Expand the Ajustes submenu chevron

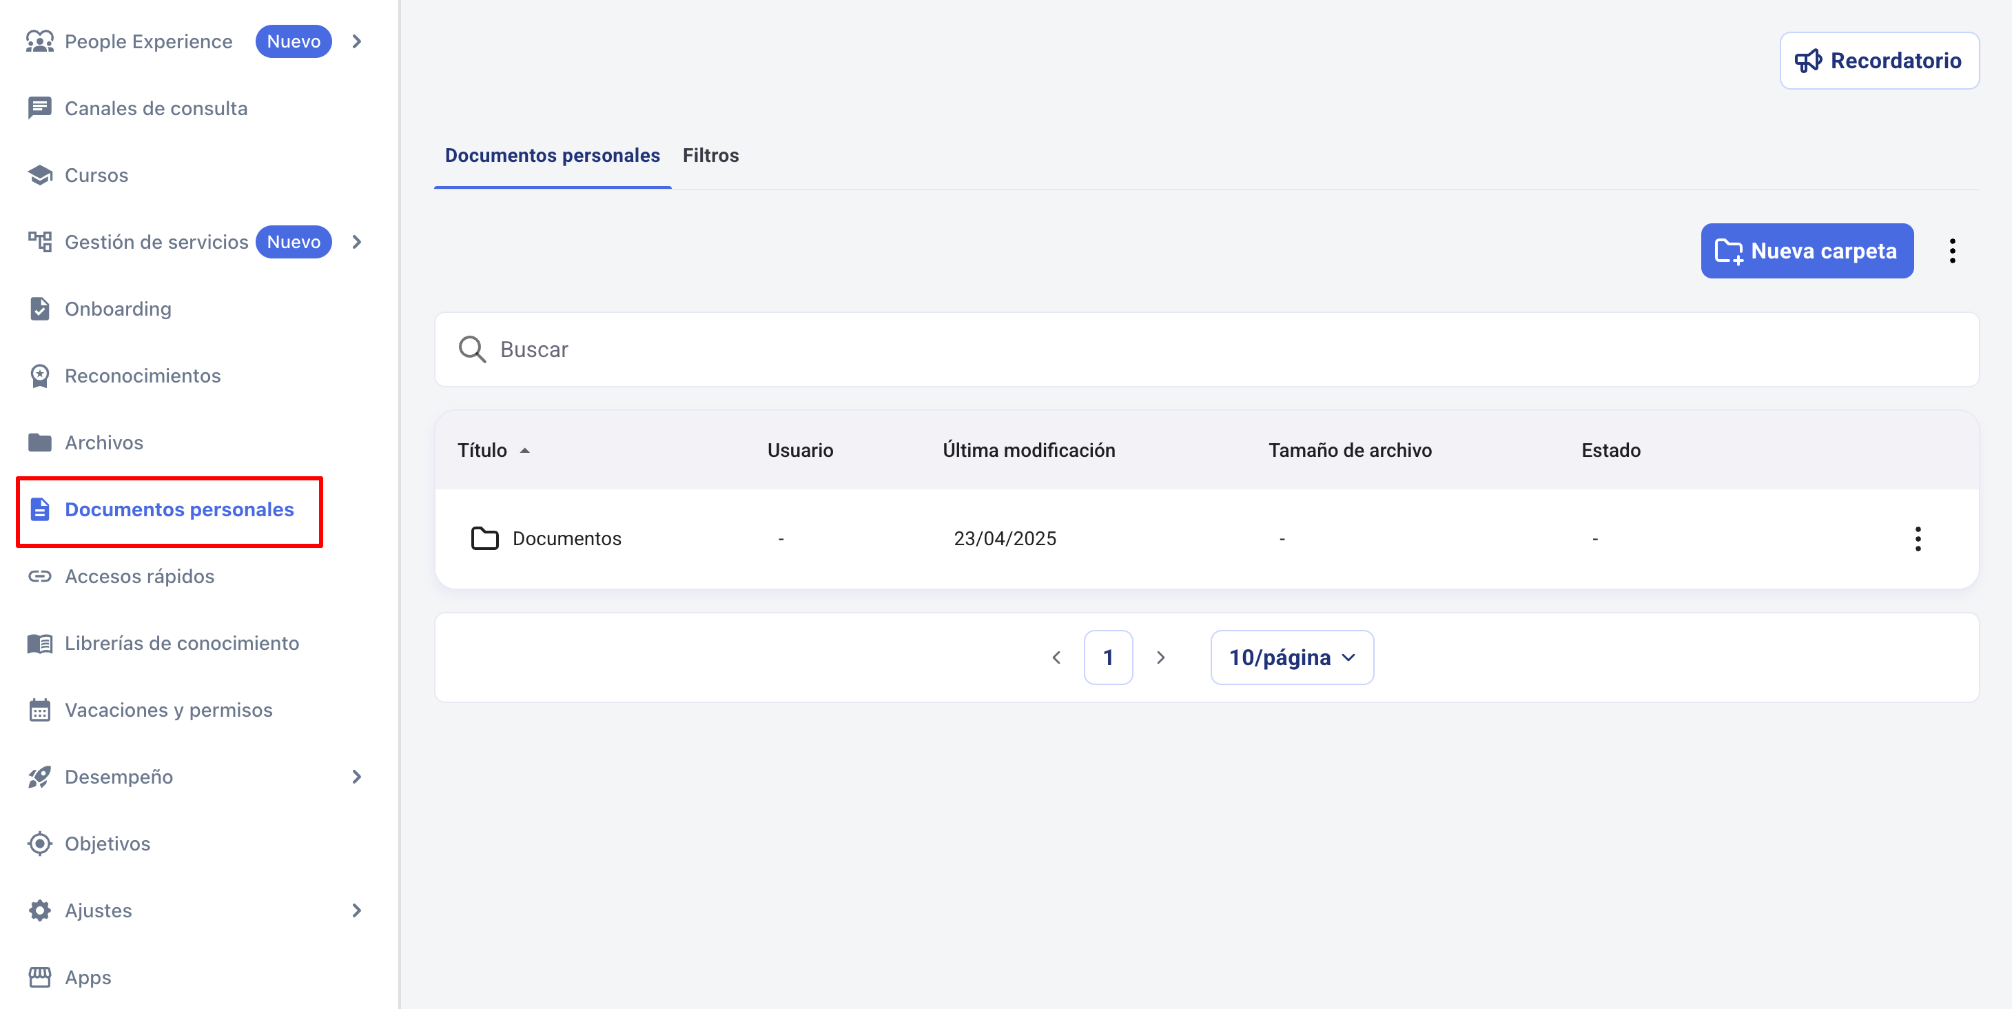pos(357,910)
